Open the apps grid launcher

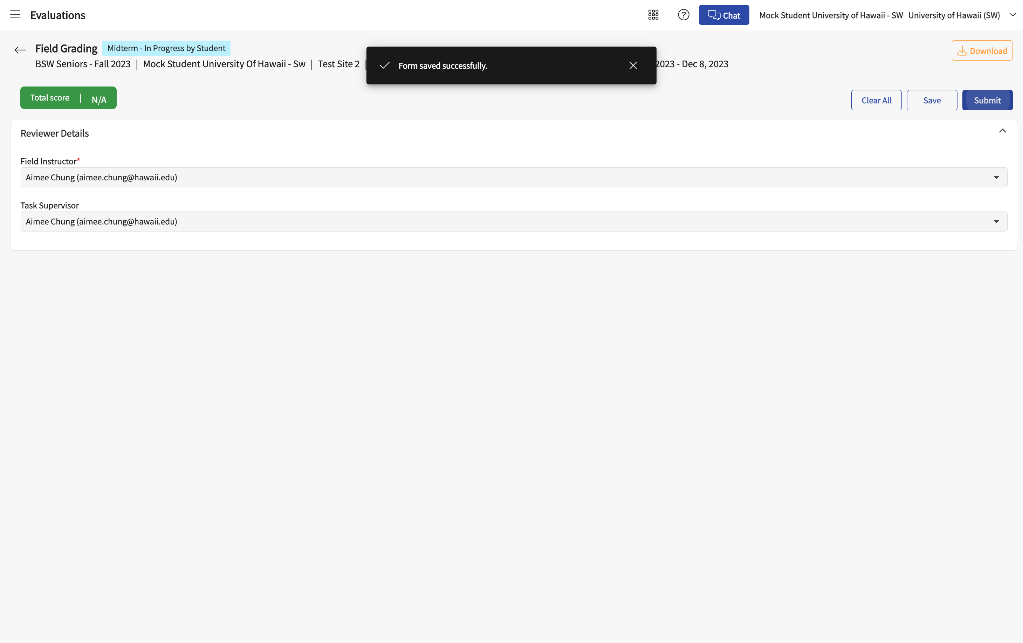click(x=653, y=15)
